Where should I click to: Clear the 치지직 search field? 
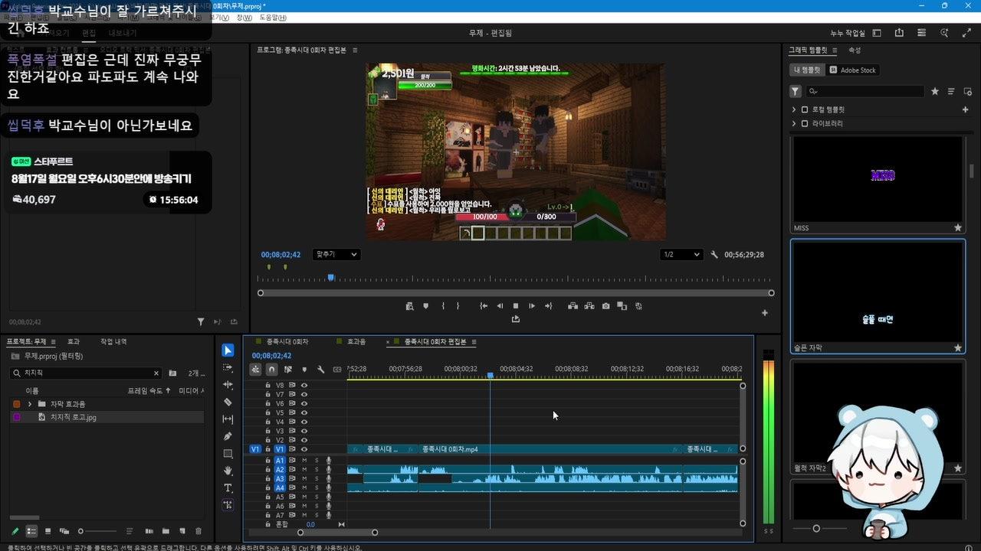[x=156, y=373]
